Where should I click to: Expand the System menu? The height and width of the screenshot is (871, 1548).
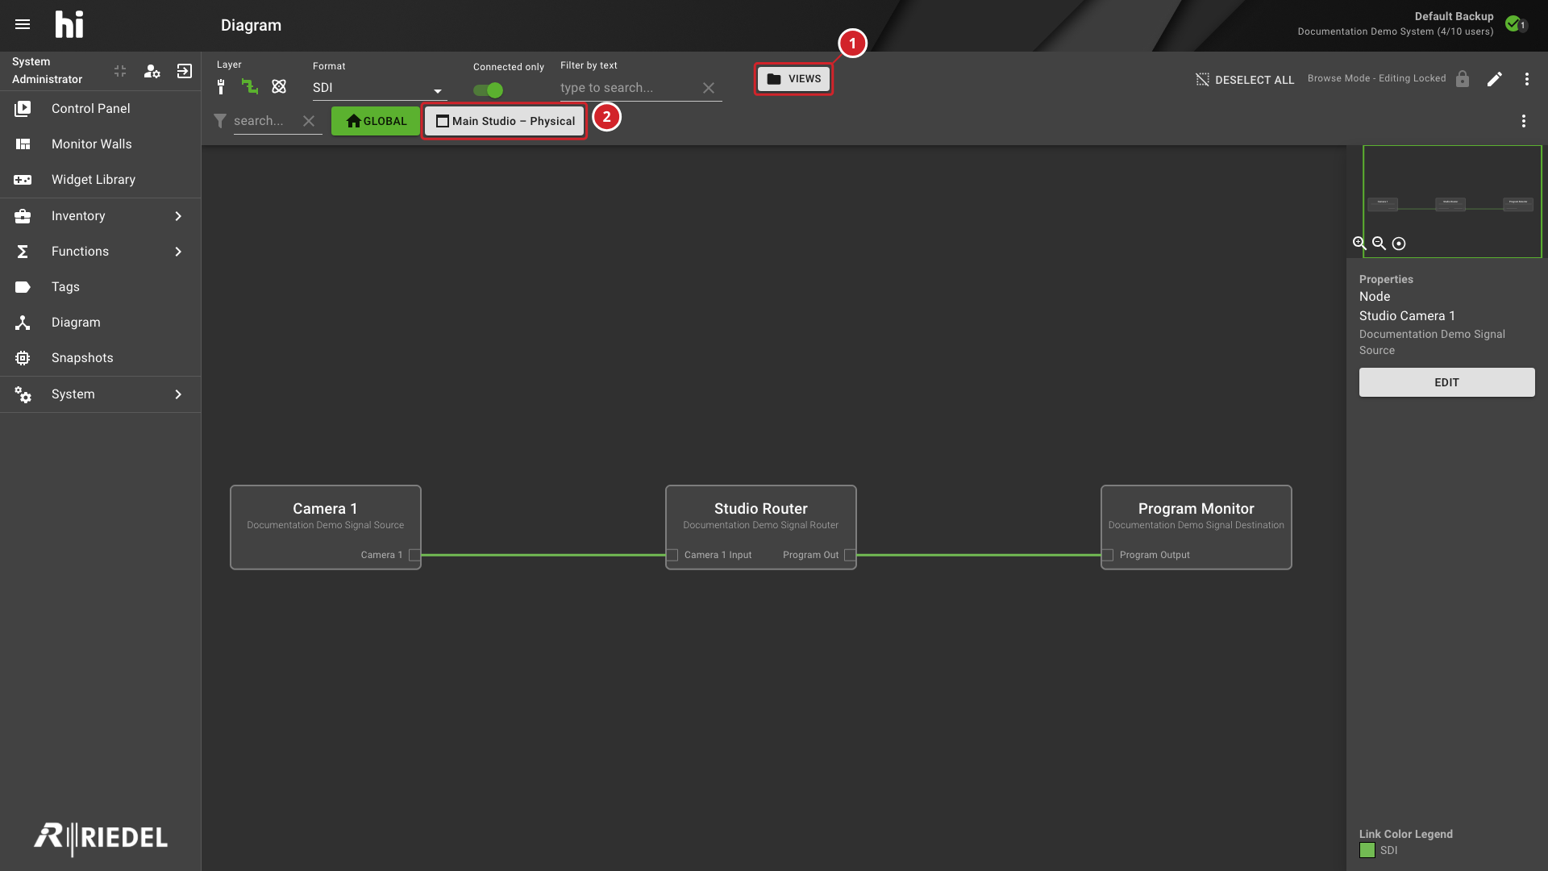(100, 394)
